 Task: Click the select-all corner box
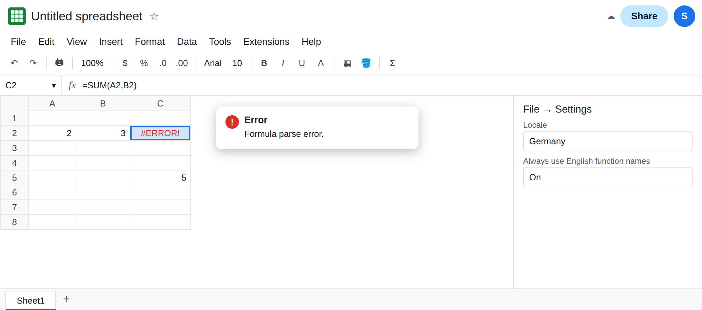15,103
